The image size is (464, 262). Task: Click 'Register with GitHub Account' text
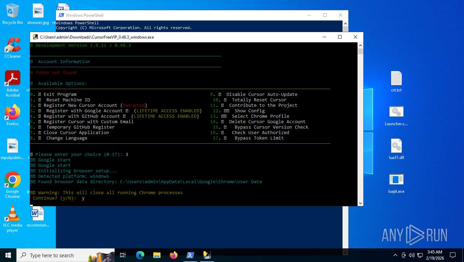point(82,116)
